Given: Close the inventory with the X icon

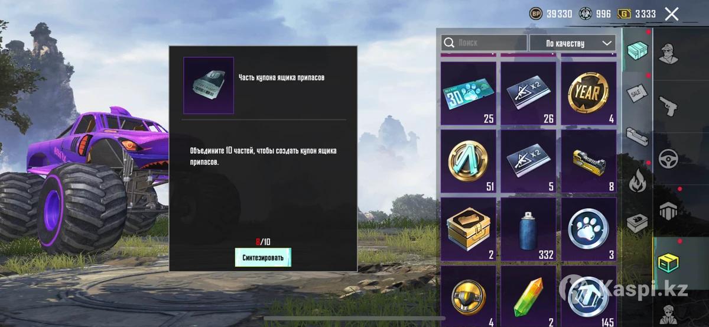Looking at the screenshot, I should pos(672,14).
